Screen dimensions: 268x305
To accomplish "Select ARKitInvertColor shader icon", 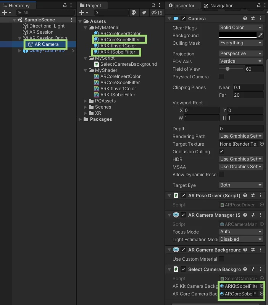I will pyautogui.click(x=96, y=89).
